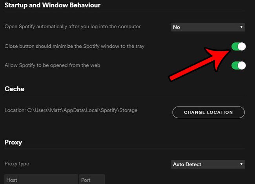The height and width of the screenshot is (184, 255).
Task: Click the Open Spotify automatically label
Action: click(73, 27)
